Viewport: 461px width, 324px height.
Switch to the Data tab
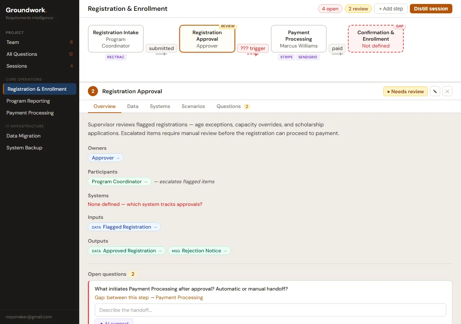[133, 106]
